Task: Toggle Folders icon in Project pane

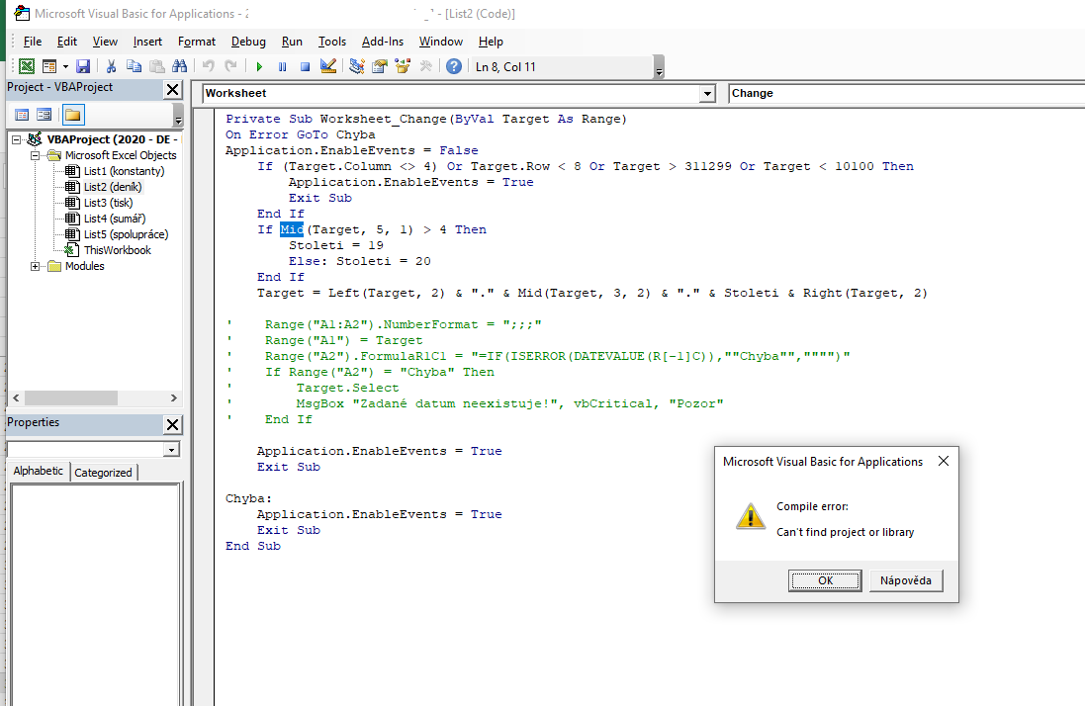Action: 72,115
